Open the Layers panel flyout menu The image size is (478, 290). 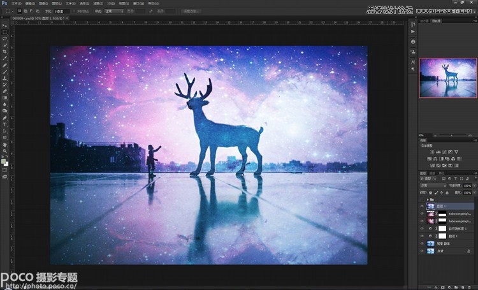475,173
